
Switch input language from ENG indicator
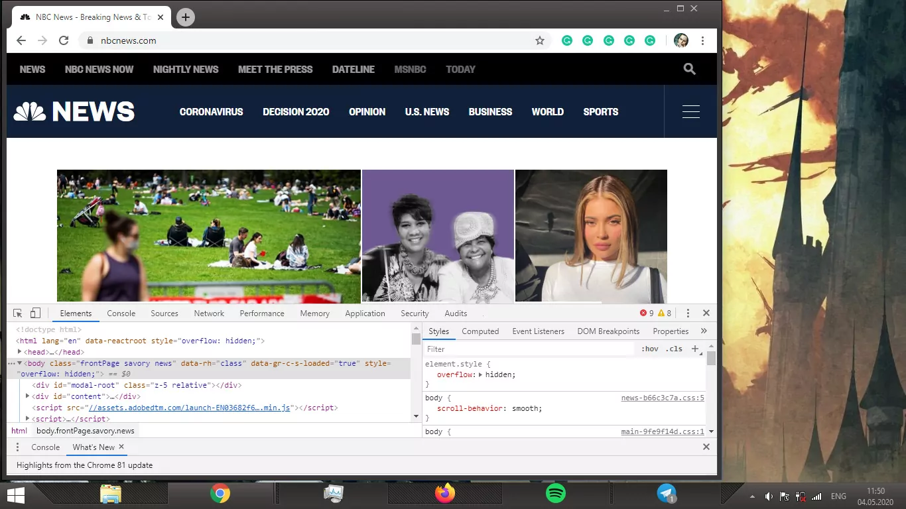tap(838, 496)
